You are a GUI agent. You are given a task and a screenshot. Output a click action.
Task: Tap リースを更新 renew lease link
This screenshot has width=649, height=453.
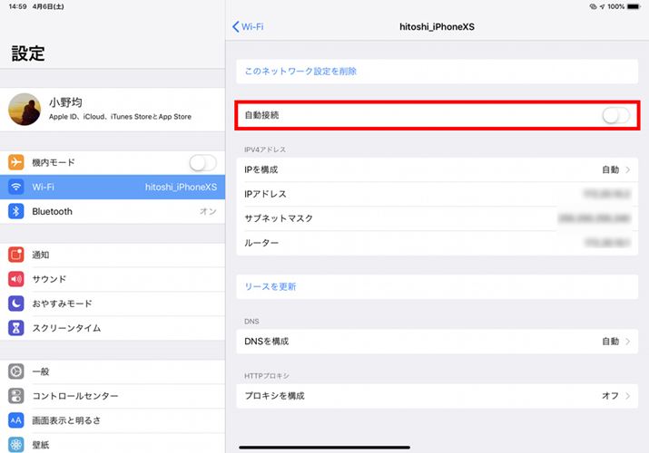(270, 286)
